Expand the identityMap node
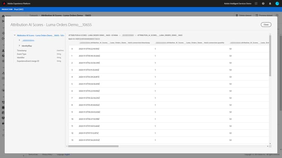The height and width of the screenshot is (158, 282). [19, 46]
